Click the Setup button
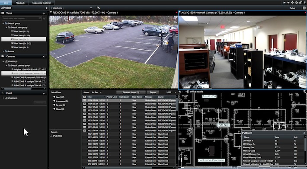The height and width of the screenshot is (169, 307). coord(292,8)
